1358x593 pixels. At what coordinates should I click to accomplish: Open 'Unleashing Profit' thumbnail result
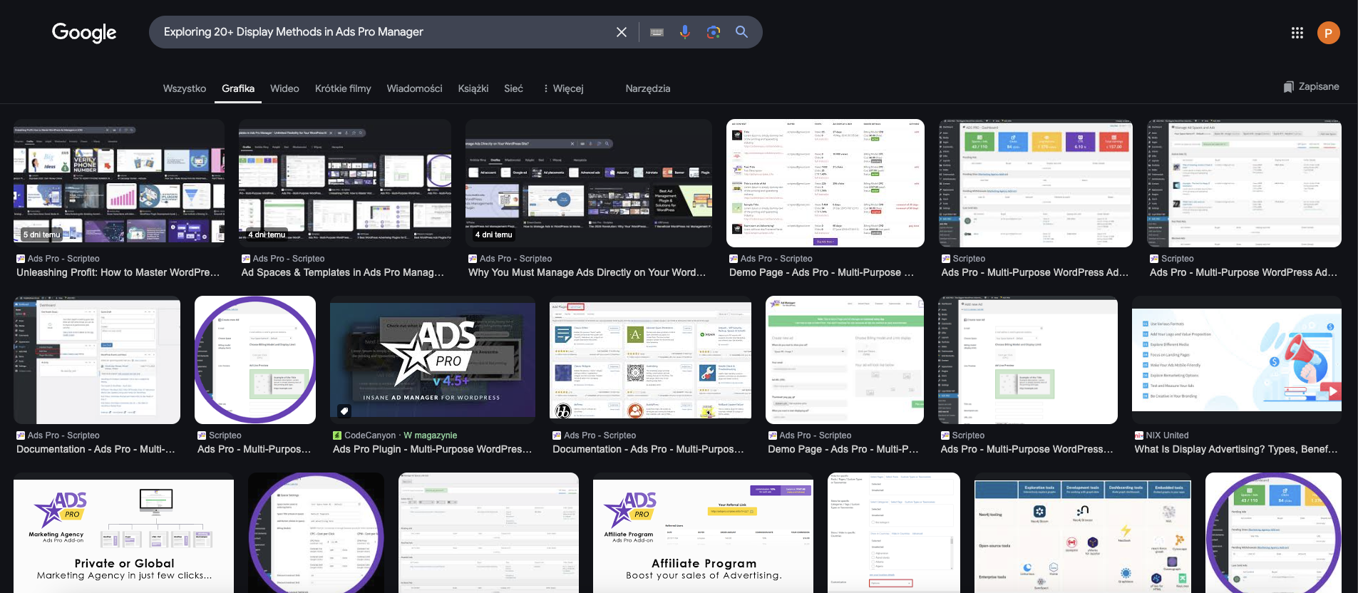coord(119,183)
